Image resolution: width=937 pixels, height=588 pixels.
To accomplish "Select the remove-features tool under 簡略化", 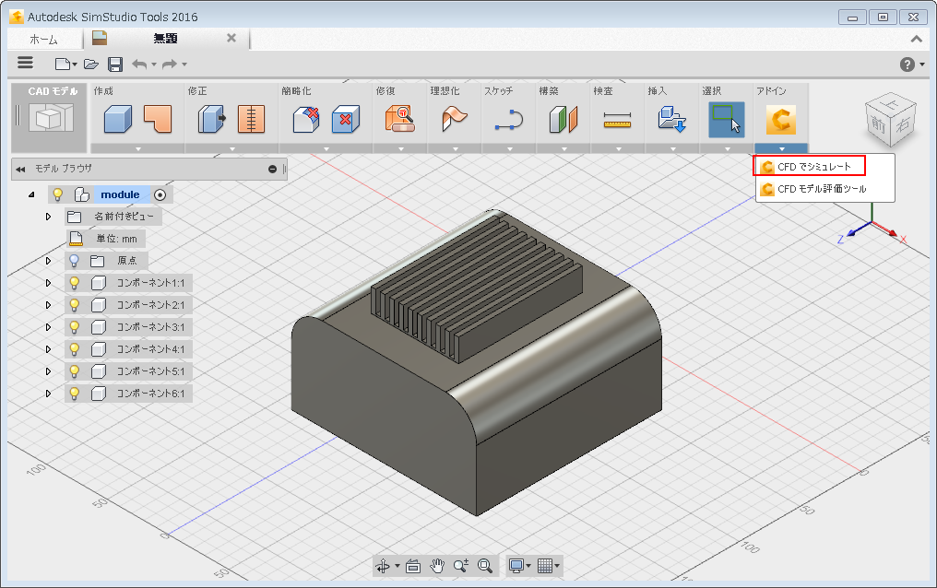I will click(x=305, y=119).
